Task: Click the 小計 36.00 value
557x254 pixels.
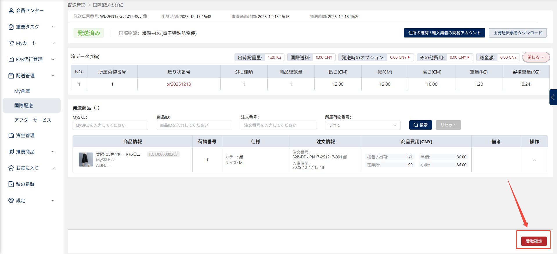Action: pyautogui.click(x=462, y=165)
